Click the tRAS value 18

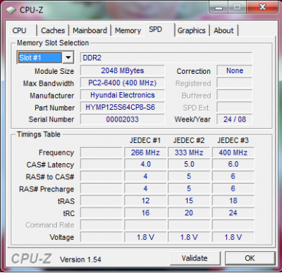point(233,201)
